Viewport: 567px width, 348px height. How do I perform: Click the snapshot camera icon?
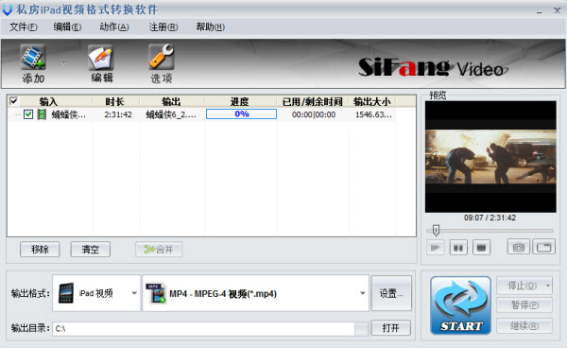[519, 248]
